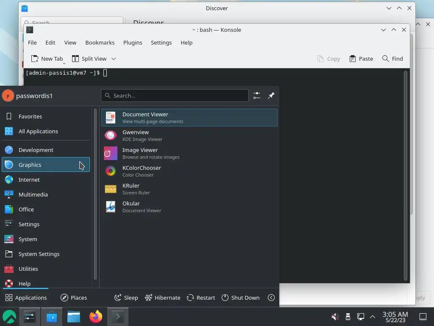This screenshot has height=326, width=434.
Task: Click Split View in Konsole toolbar
Action: point(89,59)
